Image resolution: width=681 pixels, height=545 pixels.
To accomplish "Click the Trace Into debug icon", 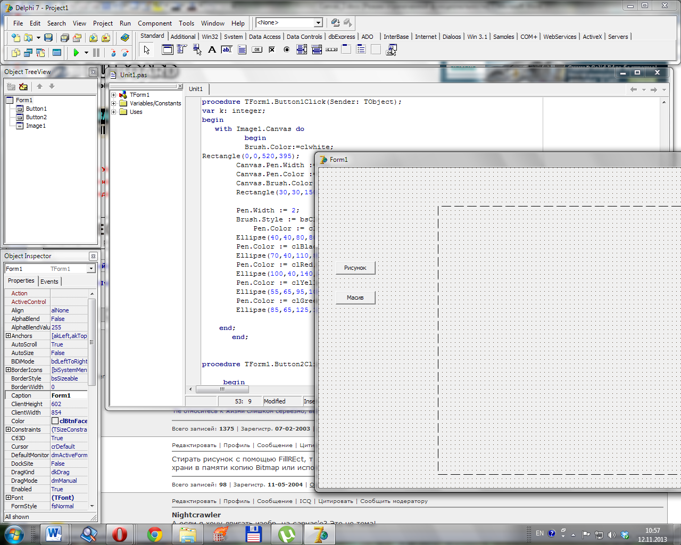I will coord(113,53).
